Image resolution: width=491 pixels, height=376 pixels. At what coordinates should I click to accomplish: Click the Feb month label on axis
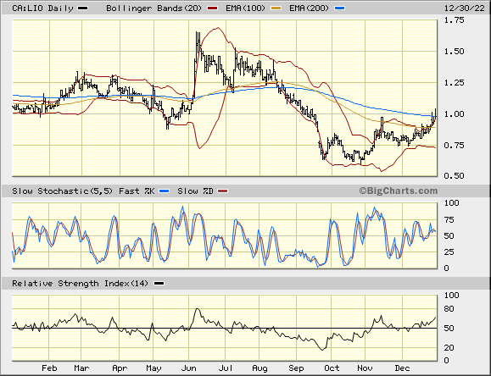(x=49, y=368)
